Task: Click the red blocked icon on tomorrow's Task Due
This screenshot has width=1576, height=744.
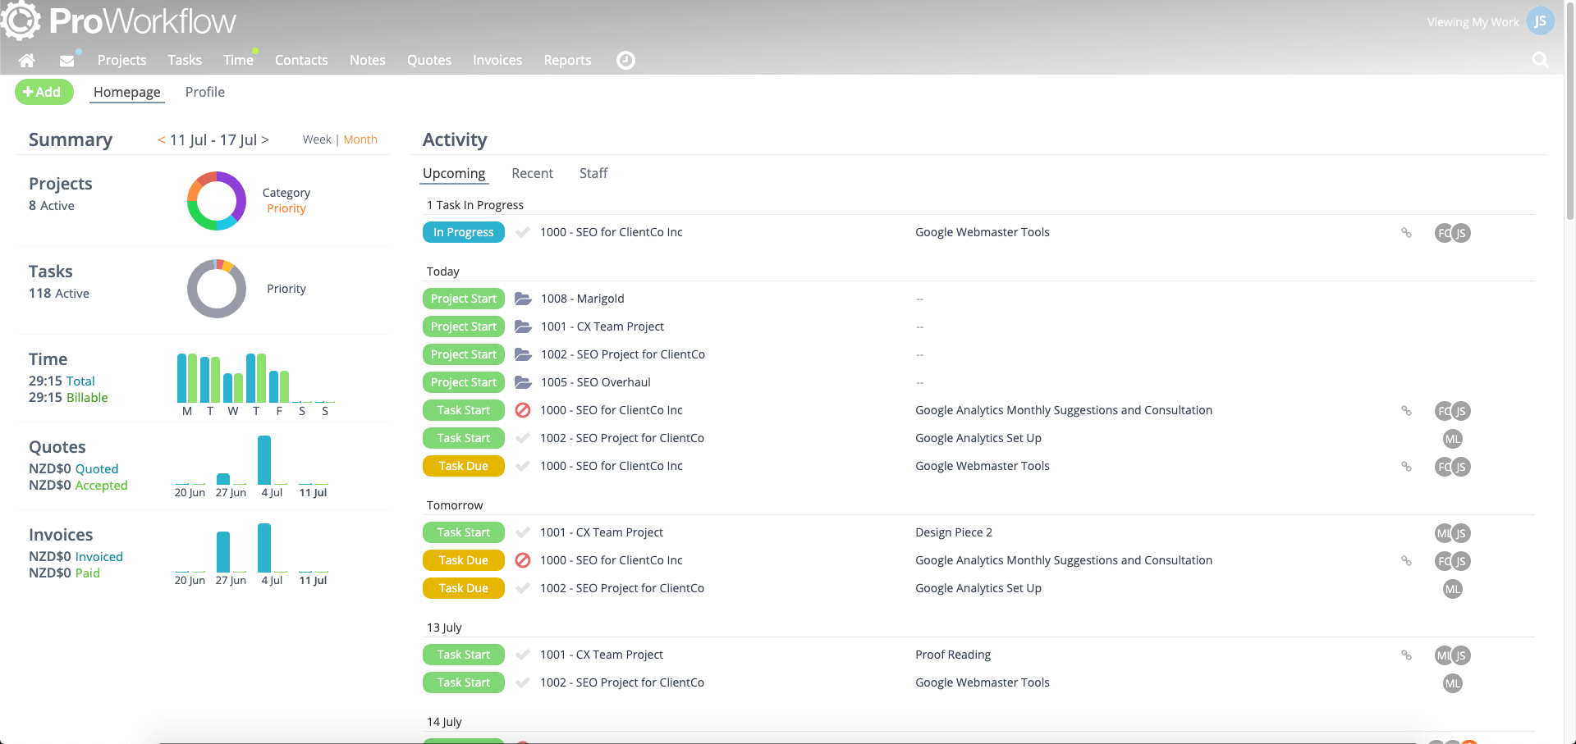Action: click(523, 560)
